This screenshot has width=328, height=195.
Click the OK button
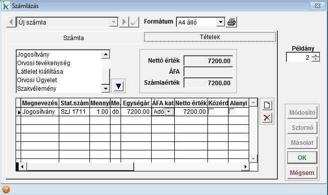click(x=302, y=157)
